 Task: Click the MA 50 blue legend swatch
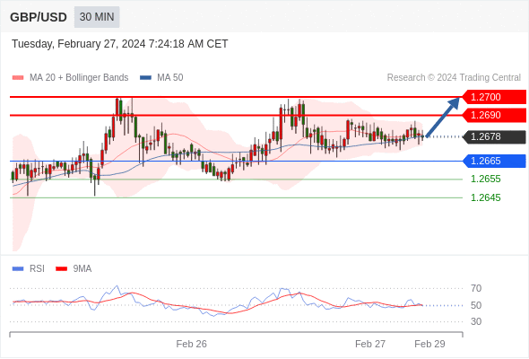(x=146, y=78)
